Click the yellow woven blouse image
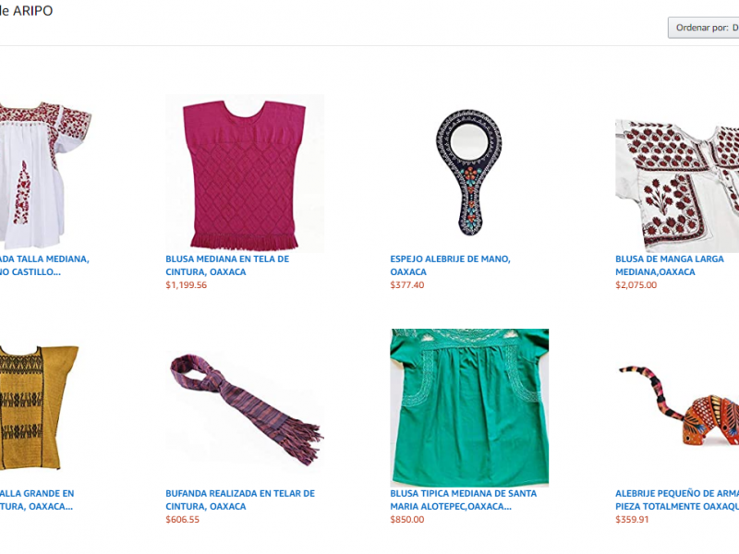The image size is (739, 554). [39, 407]
